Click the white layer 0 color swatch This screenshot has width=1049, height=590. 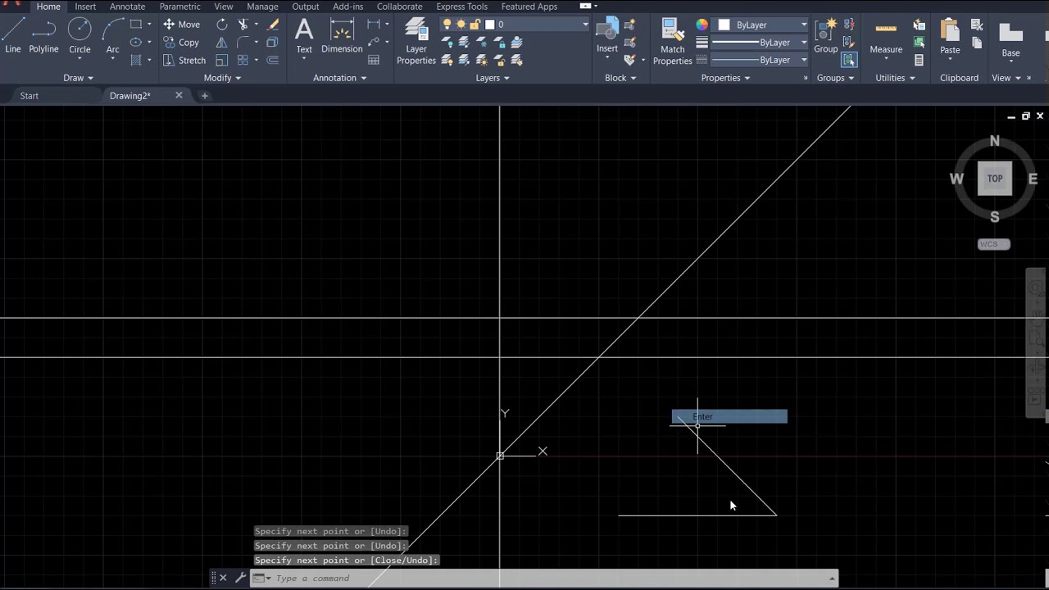[x=489, y=25]
